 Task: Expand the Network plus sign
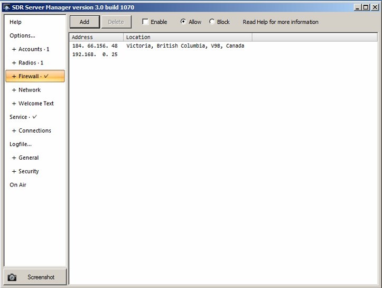[14, 90]
